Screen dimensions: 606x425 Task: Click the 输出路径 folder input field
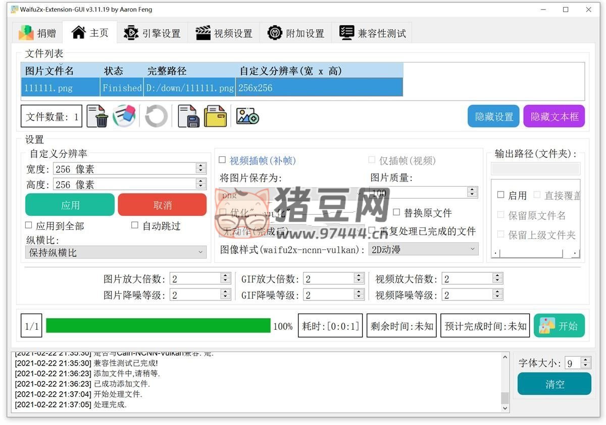[x=535, y=169]
